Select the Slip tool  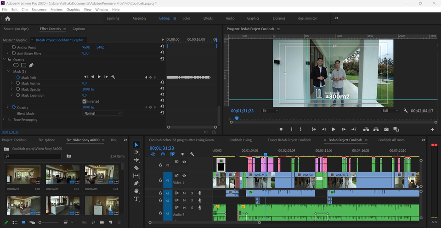pos(136,176)
